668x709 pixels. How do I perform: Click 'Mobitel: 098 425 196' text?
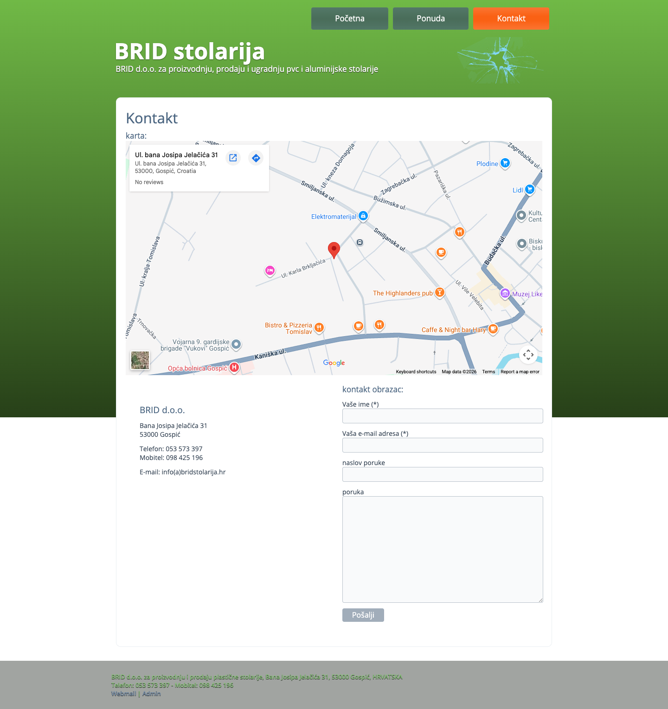tap(171, 458)
